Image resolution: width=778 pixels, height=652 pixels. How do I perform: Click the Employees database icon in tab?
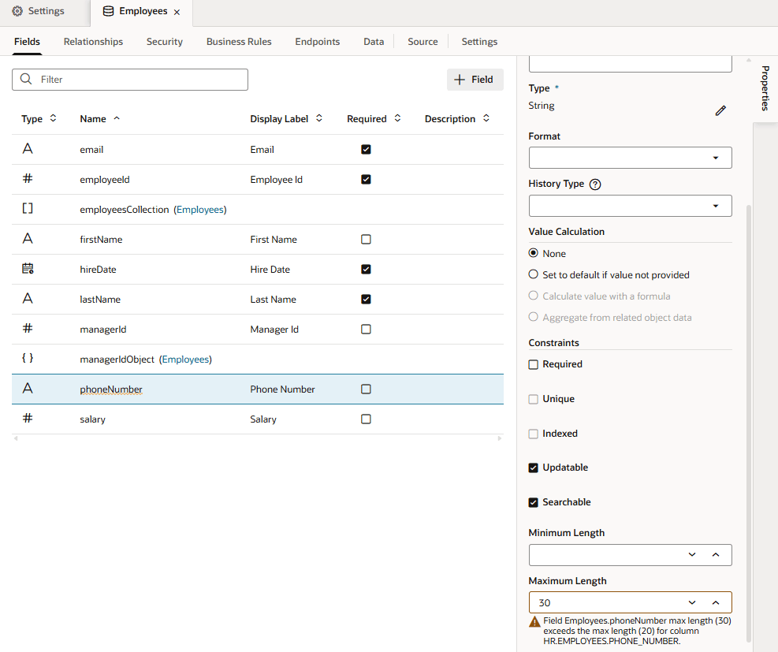tap(108, 11)
